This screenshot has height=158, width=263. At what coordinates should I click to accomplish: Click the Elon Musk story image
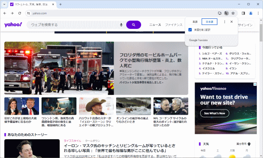coord(32,148)
